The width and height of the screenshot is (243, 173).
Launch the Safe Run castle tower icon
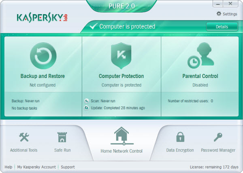[x=62, y=137]
